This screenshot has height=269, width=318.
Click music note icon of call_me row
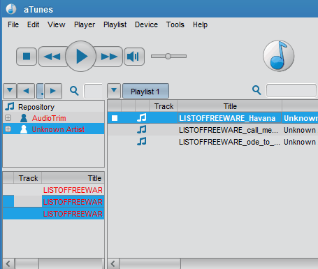coord(142,129)
